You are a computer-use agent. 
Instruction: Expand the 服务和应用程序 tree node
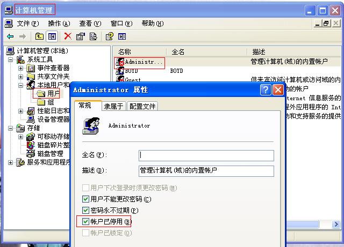[x=10, y=162]
